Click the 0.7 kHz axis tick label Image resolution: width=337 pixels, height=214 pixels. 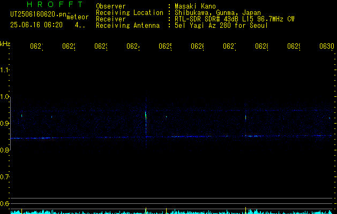tap(4, 177)
